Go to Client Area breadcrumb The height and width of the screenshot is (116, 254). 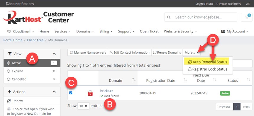[x=35, y=40]
